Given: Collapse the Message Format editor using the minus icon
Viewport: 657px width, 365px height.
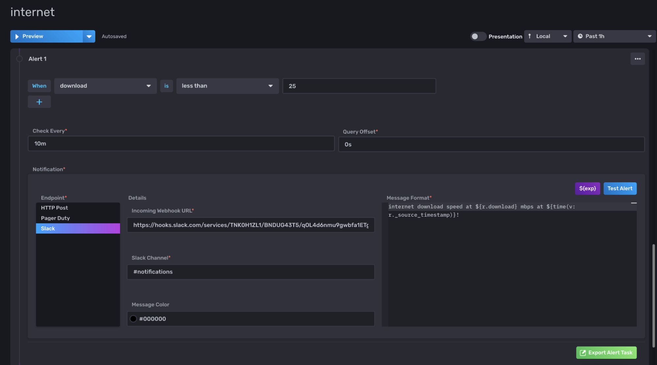Looking at the screenshot, I should click(x=634, y=203).
